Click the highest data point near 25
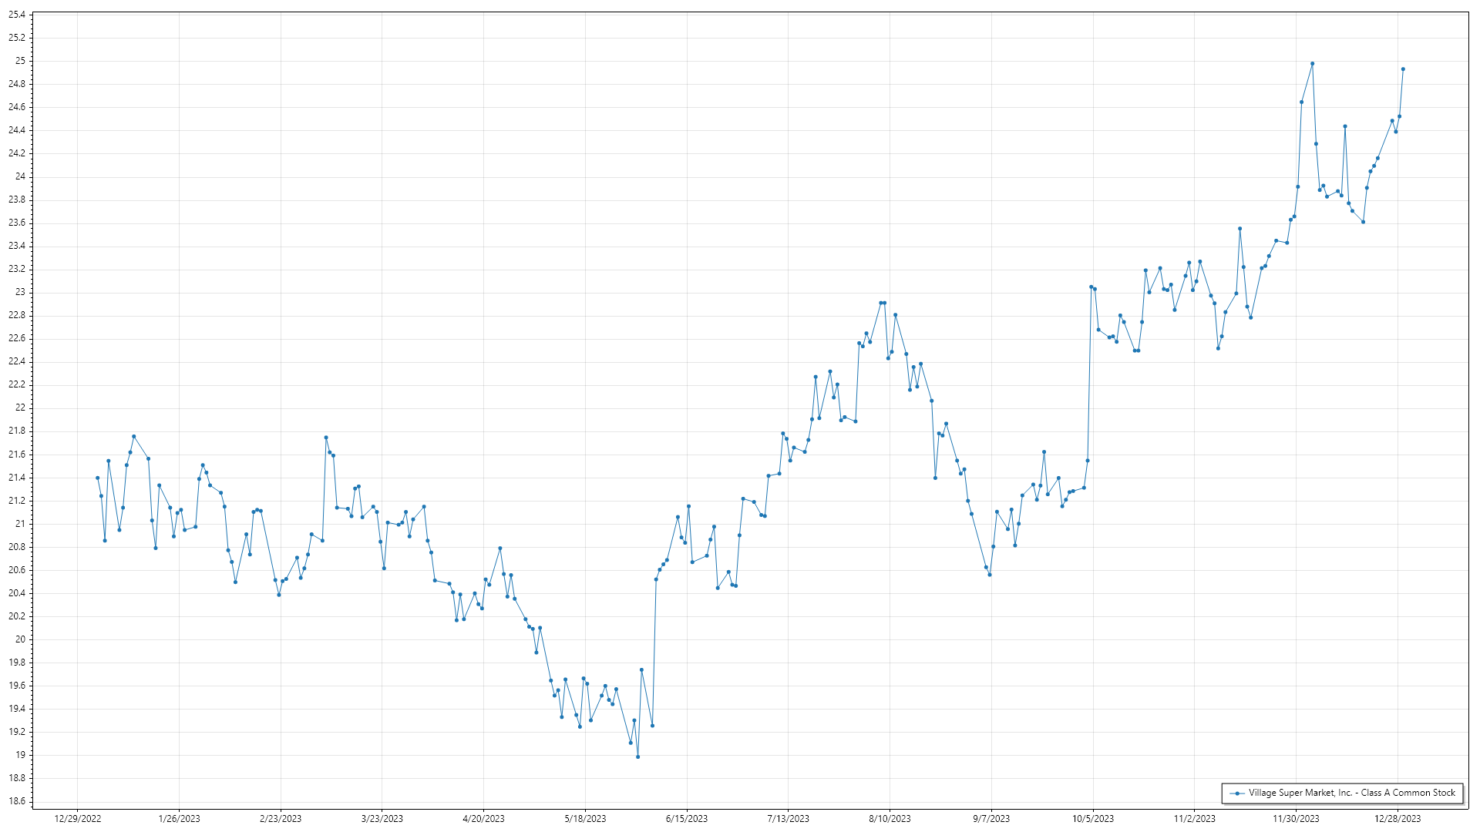The height and width of the screenshot is (832, 1480). [x=1312, y=64]
